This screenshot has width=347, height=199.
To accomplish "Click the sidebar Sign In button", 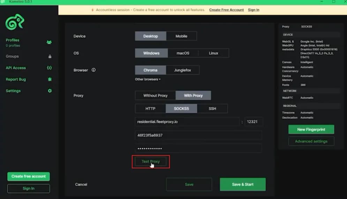I will pos(29,189).
